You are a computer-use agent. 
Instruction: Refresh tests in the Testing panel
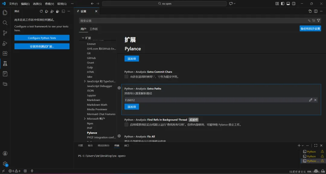(41, 11)
